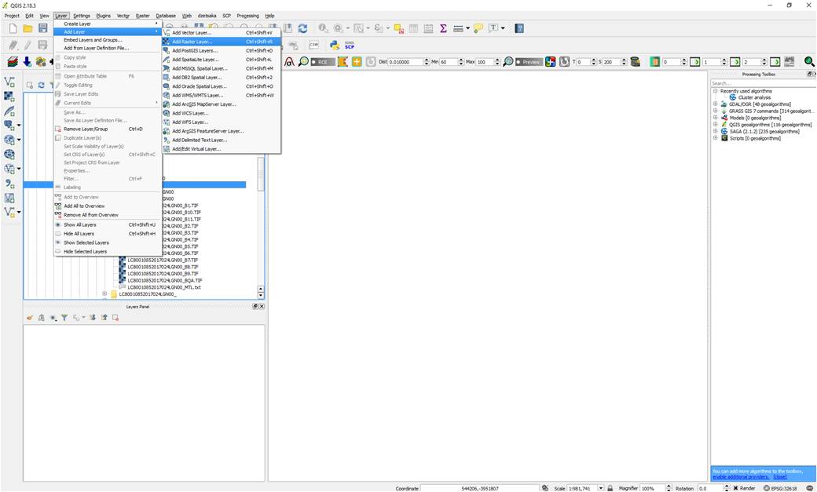Select Add Raster Layer menu entry
817x492 pixels.
(x=192, y=42)
